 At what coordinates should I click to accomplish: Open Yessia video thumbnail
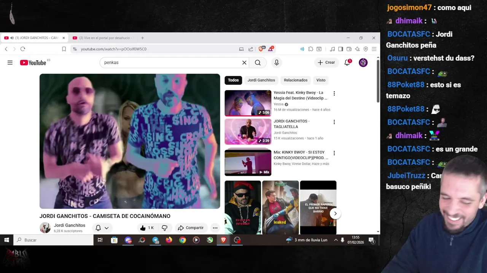point(248,103)
